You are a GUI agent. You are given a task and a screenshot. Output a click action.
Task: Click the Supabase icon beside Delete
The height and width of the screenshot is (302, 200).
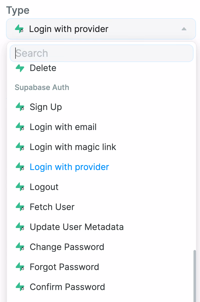20,68
